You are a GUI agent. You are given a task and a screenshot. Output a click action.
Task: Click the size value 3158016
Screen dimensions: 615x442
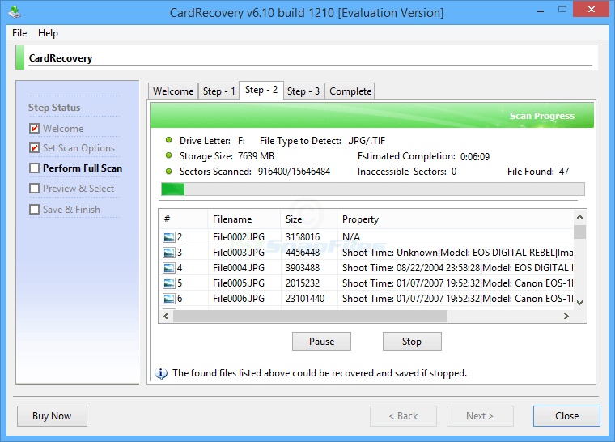tap(303, 237)
